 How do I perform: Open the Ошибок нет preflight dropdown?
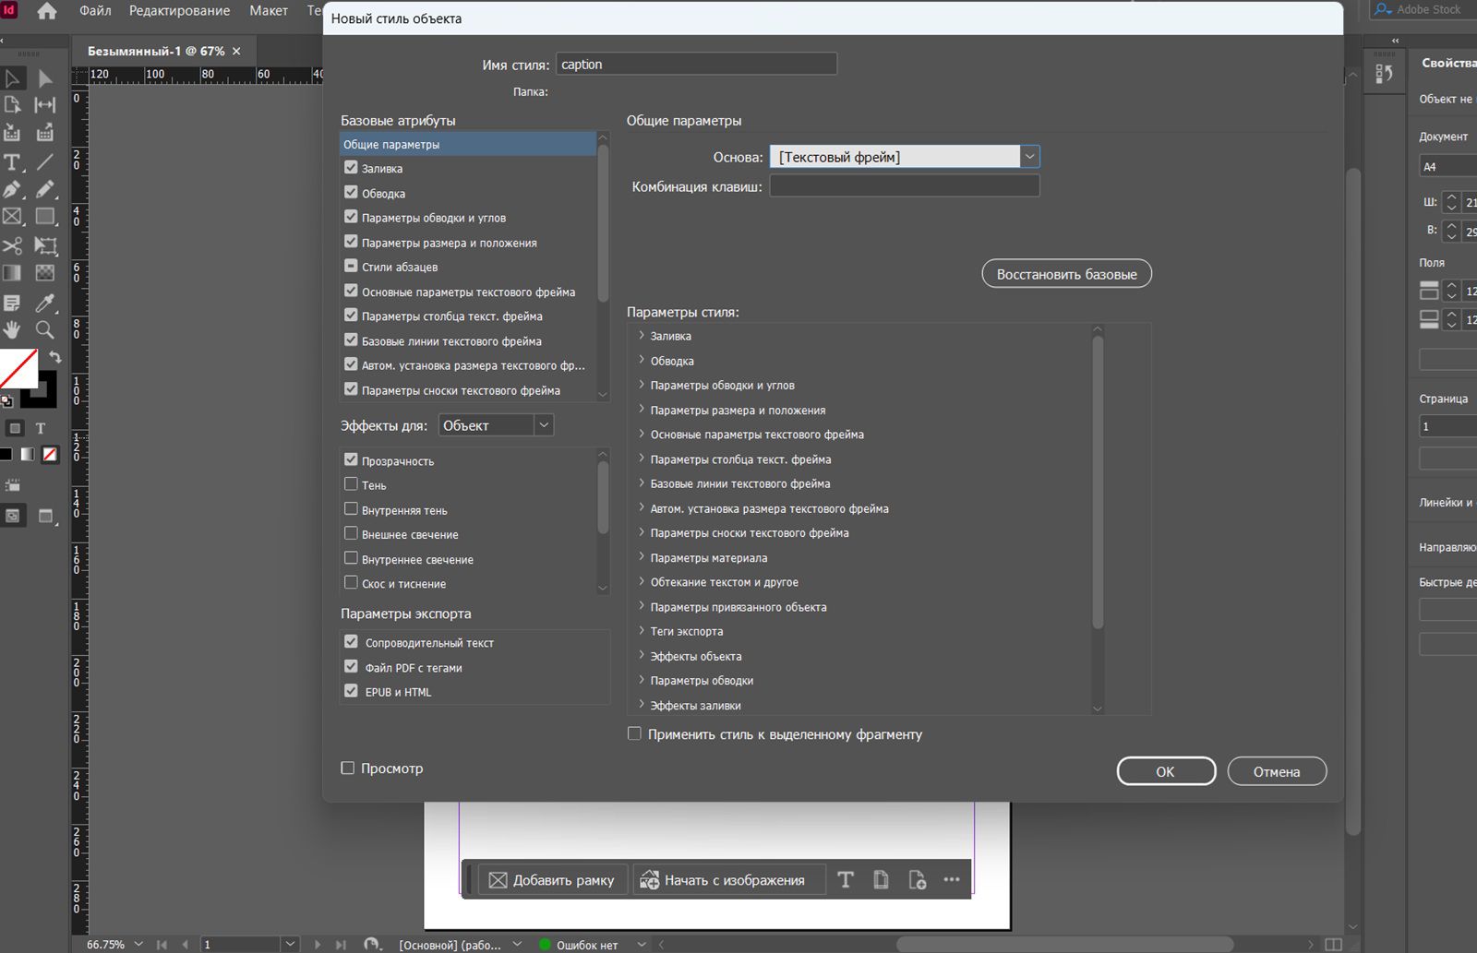click(642, 945)
